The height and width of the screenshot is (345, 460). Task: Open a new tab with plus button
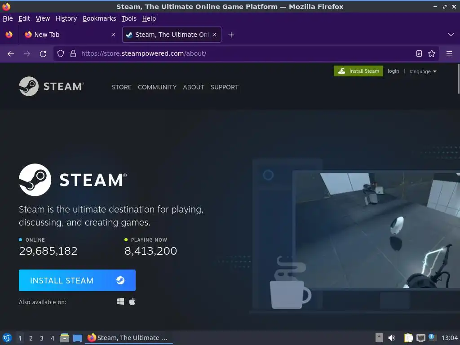[231, 35]
